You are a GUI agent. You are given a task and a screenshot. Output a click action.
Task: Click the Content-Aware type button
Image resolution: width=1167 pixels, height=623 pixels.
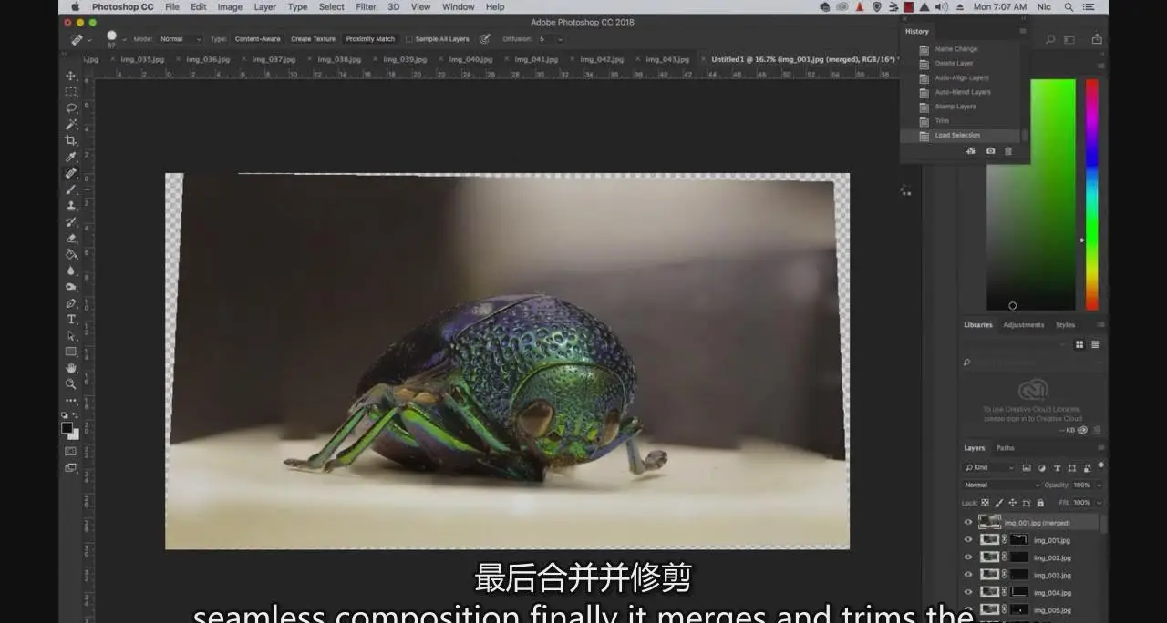tap(258, 39)
